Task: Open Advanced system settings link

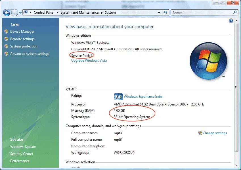Action: (x=30, y=54)
